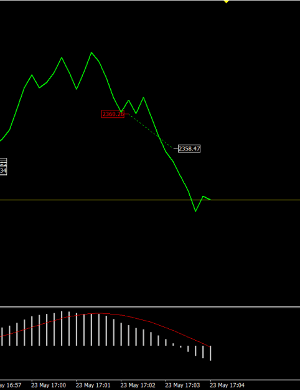Viewport: 300px width, 390px height.
Task: Click the yellow triangle marker at the chart top
Action: (226, 1)
